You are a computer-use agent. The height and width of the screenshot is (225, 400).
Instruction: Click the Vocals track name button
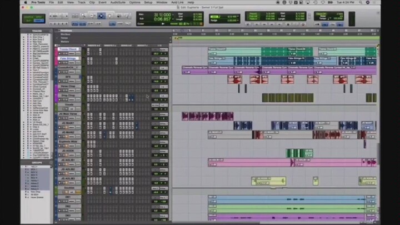pos(69,104)
